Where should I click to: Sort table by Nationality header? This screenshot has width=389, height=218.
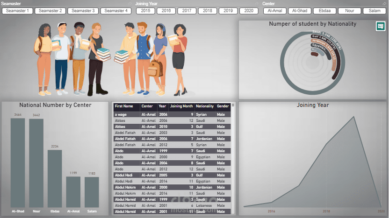click(x=205, y=106)
